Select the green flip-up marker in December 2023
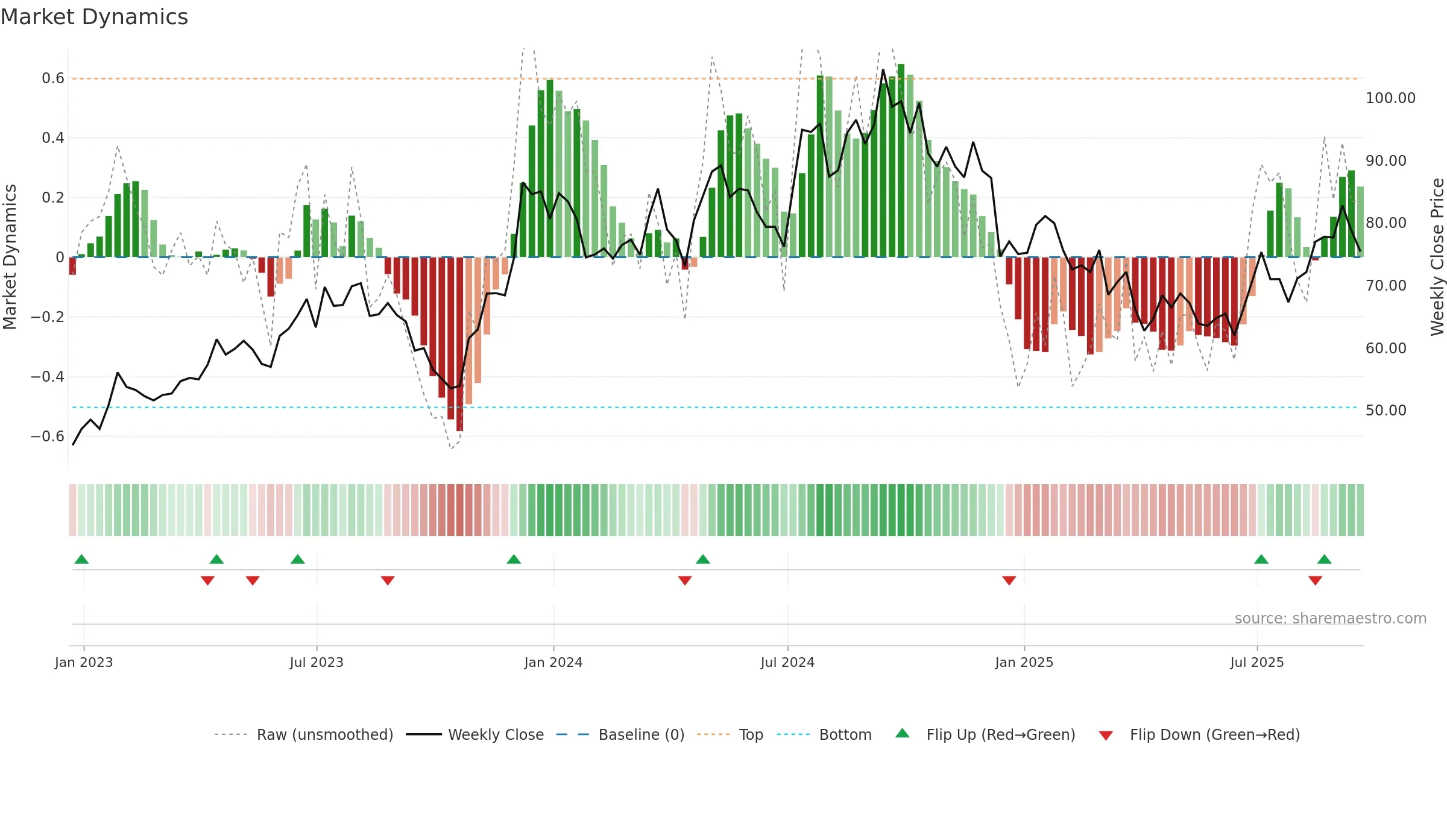The width and height of the screenshot is (1447, 814). 514,559
